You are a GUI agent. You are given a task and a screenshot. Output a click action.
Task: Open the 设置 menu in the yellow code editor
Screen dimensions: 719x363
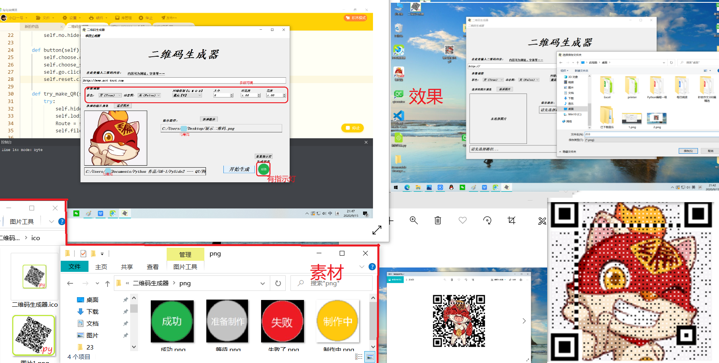[71, 18]
